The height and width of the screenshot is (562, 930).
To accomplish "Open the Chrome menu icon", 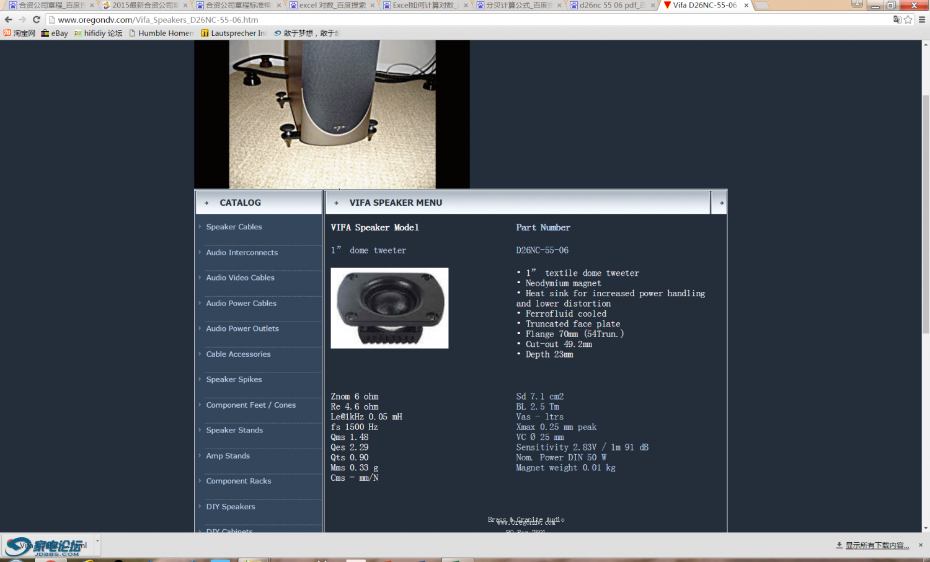I will point(922,20).
